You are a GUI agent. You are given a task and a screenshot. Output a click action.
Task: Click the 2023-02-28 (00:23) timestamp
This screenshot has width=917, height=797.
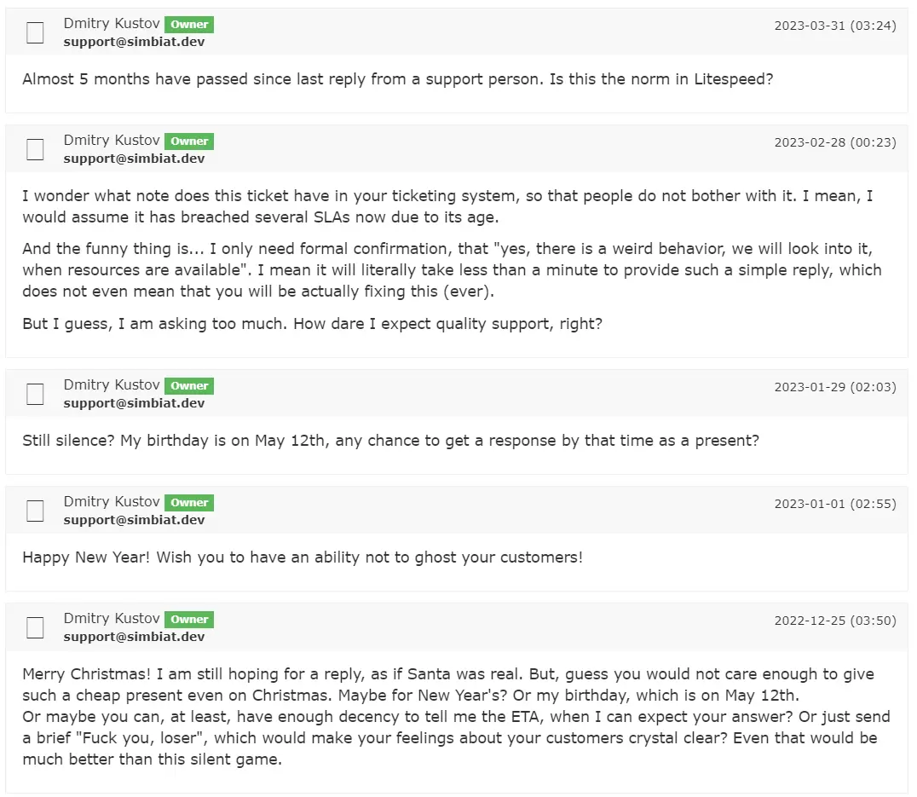coord(835,142)
